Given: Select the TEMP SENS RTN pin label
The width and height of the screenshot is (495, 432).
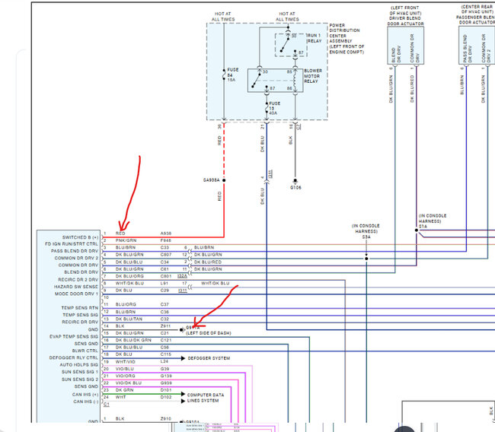Looking at the screenshot, I should [80, 308].
